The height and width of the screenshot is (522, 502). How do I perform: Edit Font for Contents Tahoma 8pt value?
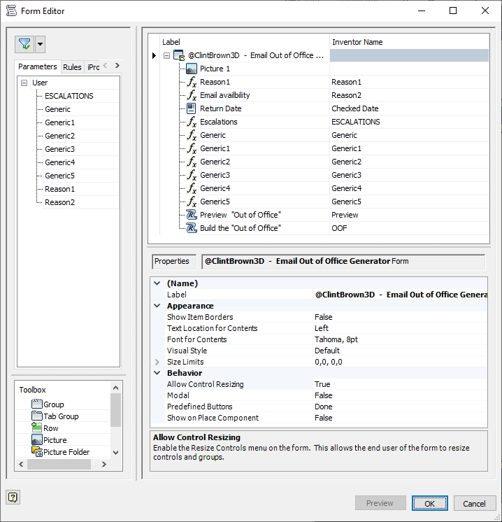400,339
